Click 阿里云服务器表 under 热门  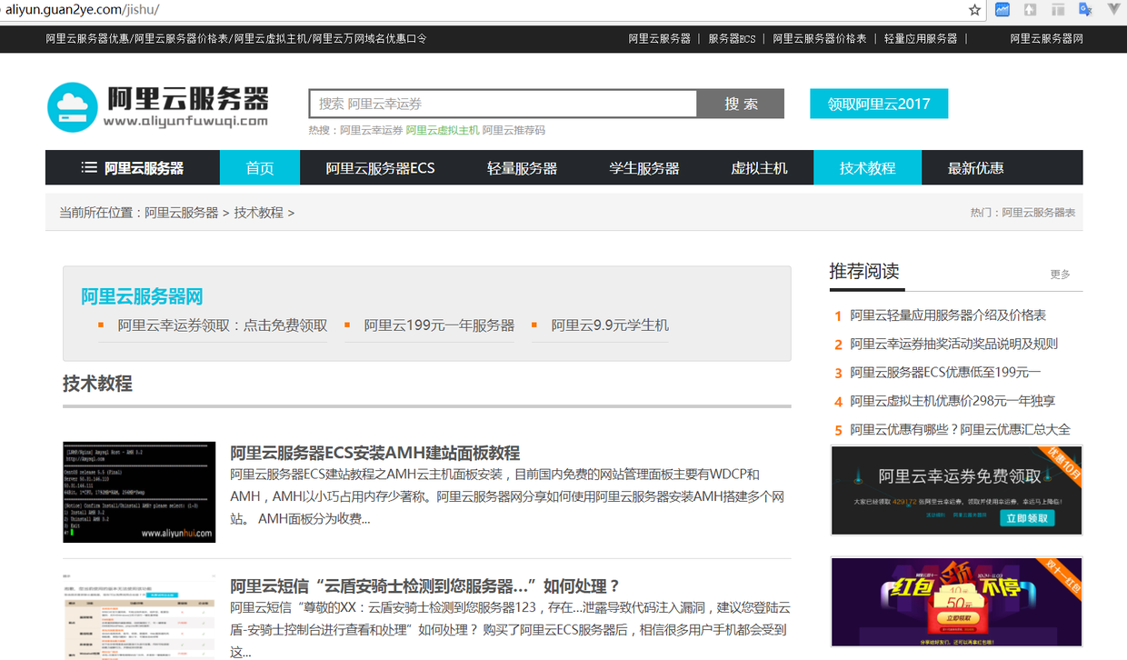point(1039,213)
